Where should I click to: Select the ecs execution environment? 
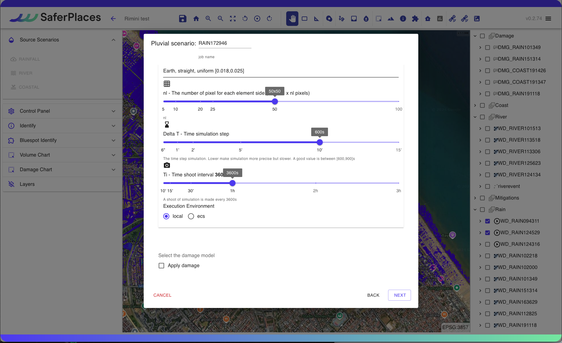tap(191, 216)
